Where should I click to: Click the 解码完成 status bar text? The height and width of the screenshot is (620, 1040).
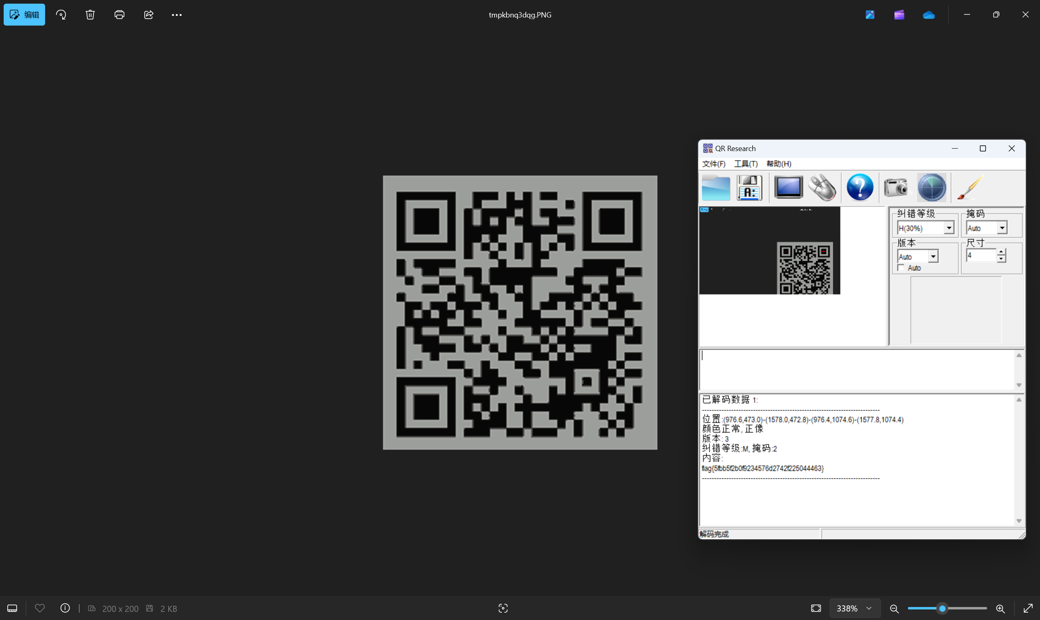click(x=714, y=534)
